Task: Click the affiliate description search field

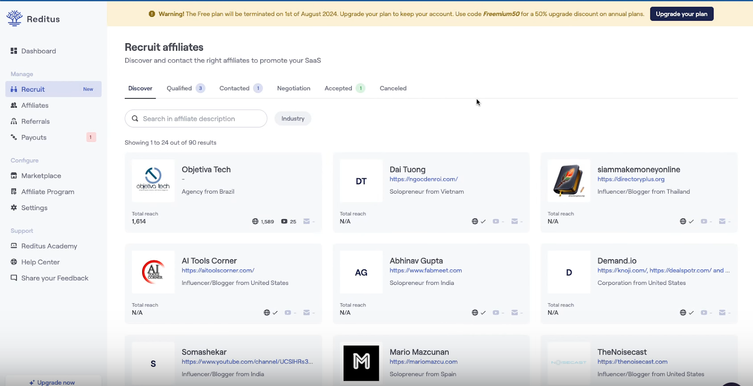Action: (196, 118)
